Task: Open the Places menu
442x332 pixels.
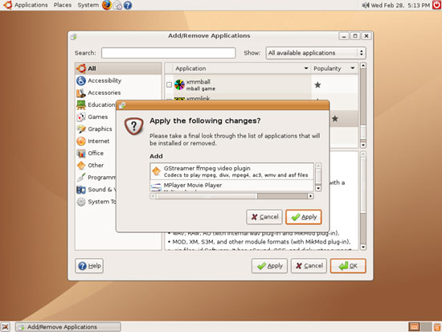Action: 63,5
